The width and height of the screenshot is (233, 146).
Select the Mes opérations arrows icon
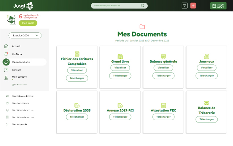pos(6,62)
